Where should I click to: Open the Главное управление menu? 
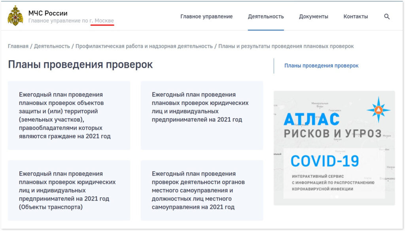click(206, 17)
